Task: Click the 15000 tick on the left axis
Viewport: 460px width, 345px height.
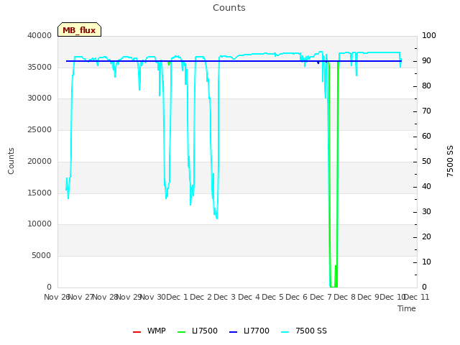Action: point(40,193)
